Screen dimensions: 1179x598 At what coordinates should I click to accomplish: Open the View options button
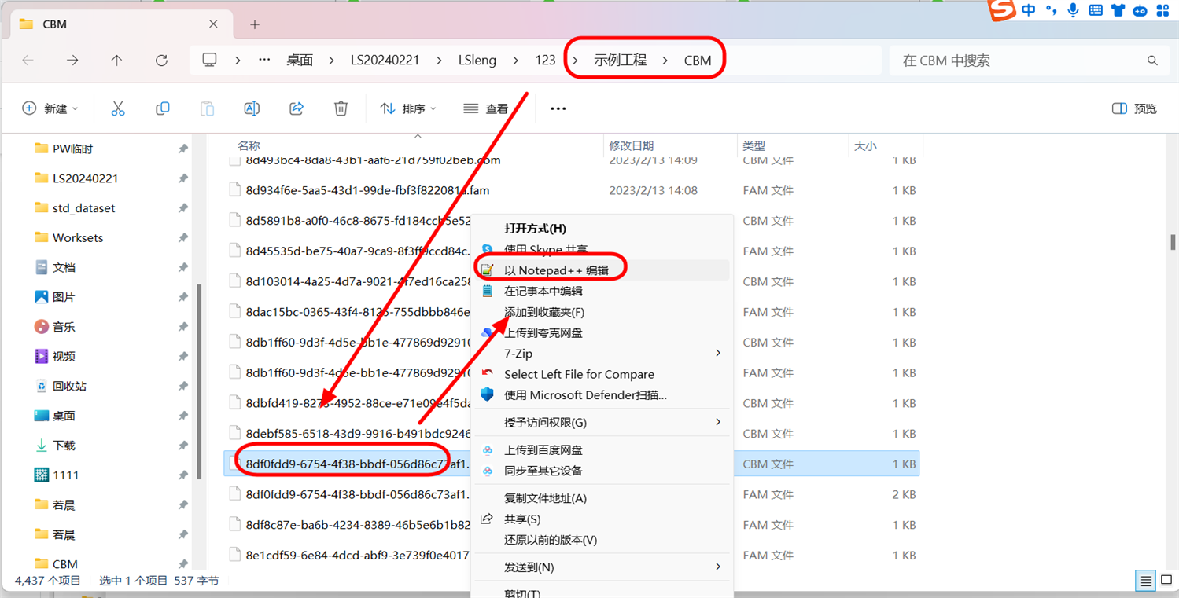(485, 108)
